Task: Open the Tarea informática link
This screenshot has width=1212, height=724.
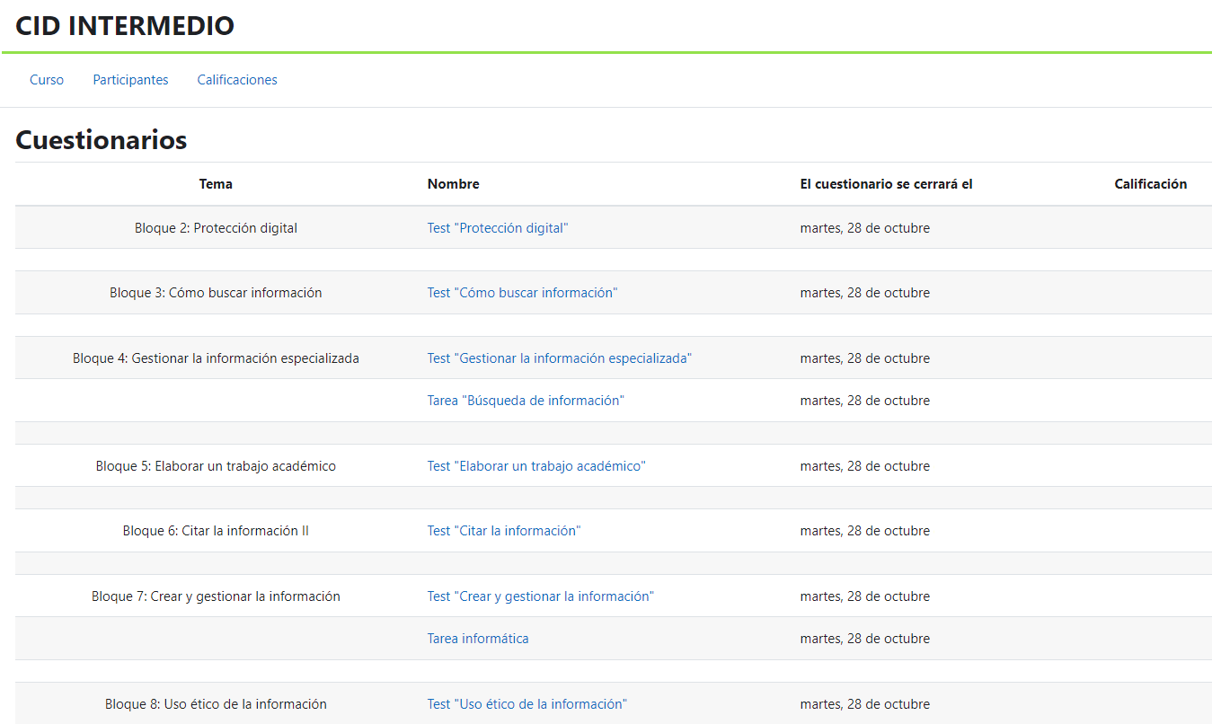Action: tap(478, 639)
